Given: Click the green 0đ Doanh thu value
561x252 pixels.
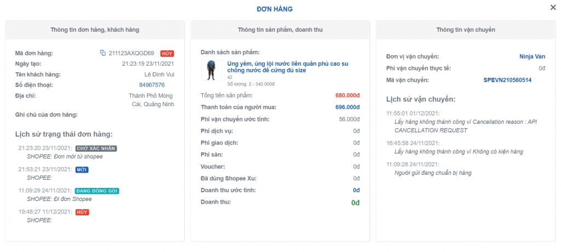Looking at the screenshot, I should (355, 203).
